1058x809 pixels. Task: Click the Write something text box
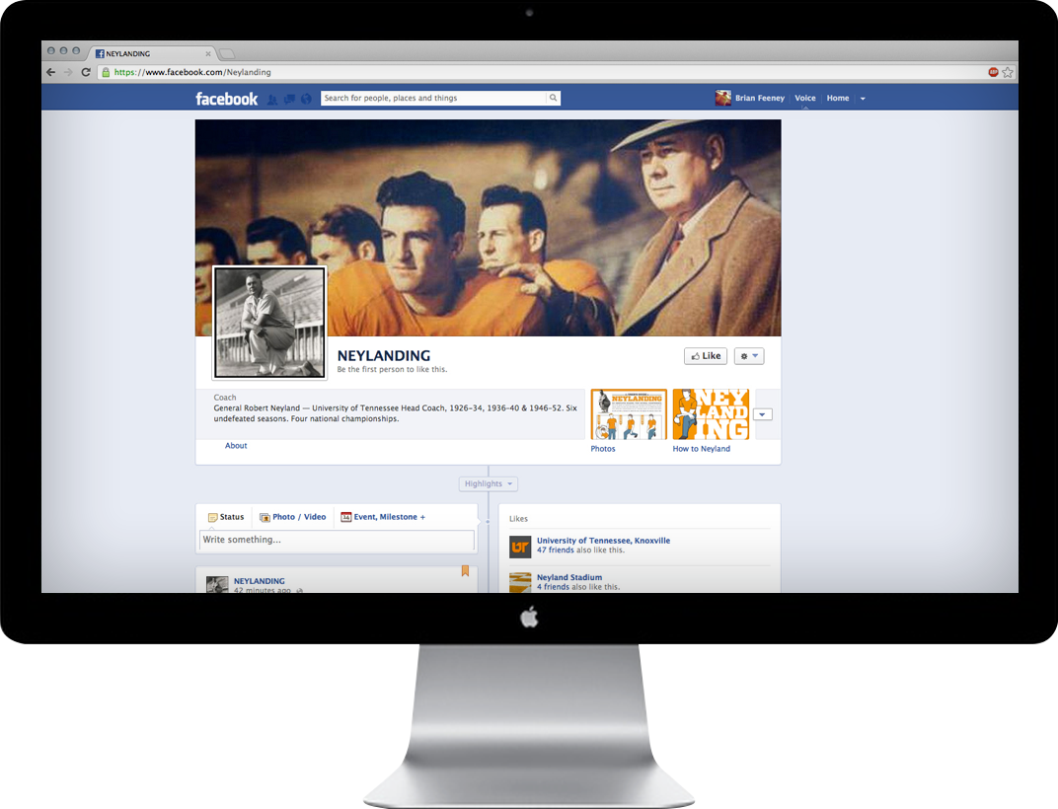(x=337, y=540)
